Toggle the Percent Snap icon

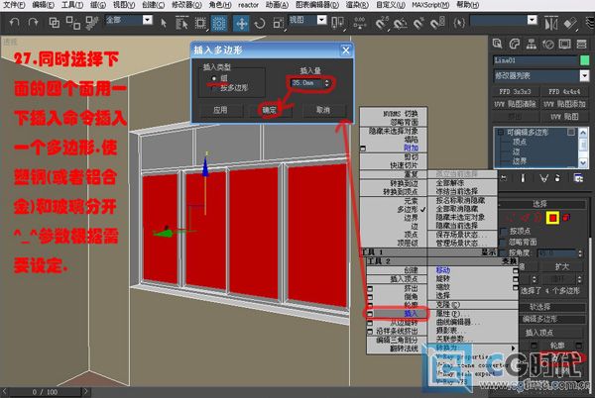pyautogui.click(x=418, y=24)
